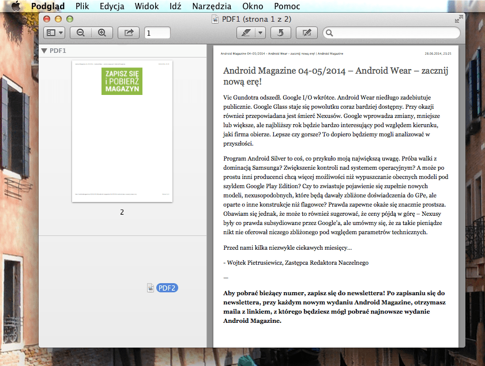
Task: Click the paragraph starting 'Vic Gundotra odszedł'
Action: (x=331, y=120)
